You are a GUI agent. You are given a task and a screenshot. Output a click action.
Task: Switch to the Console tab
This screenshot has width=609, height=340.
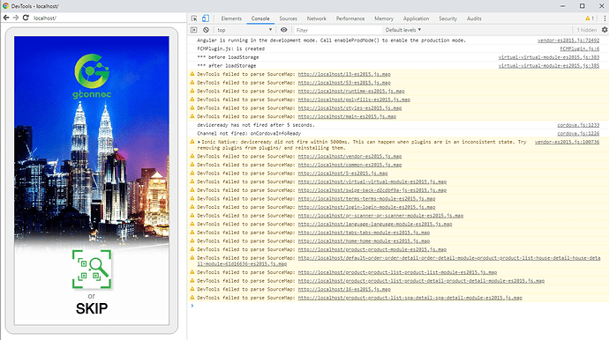coord(260,18)
